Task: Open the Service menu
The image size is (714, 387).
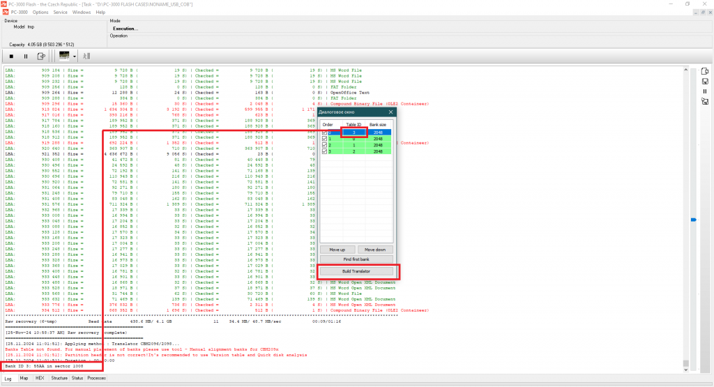Action: click(x=61, y=12)
